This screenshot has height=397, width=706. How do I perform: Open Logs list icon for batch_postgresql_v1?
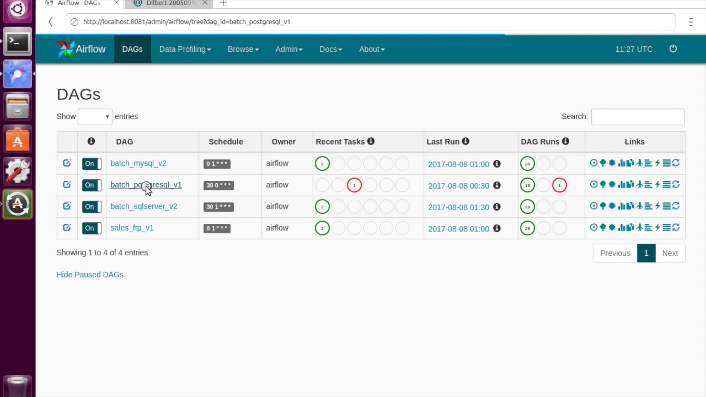pos(667,184)
